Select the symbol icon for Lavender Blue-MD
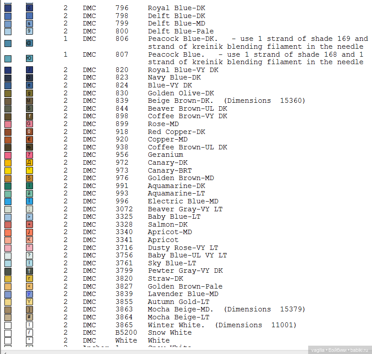The image size is (372, 354). [x=29, y=294]
